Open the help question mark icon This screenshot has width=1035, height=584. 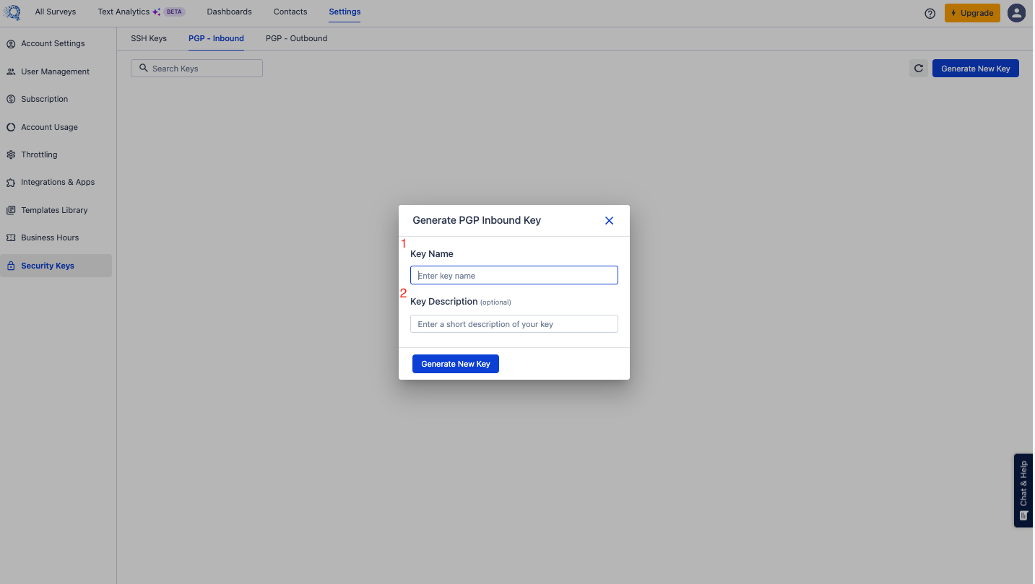tap(930, 13)
